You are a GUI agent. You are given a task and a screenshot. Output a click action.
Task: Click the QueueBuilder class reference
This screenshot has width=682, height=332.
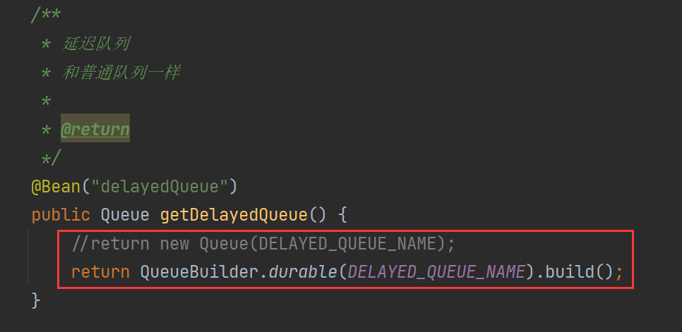(199, 272)
